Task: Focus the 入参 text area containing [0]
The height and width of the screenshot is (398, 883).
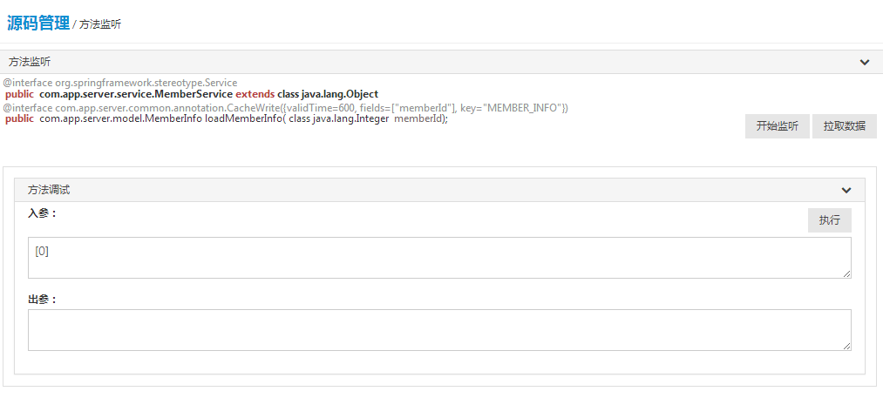Action: [439, 258]
